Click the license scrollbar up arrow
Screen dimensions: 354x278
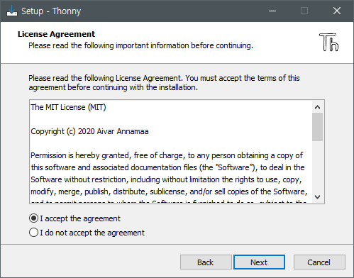point(317,107)
